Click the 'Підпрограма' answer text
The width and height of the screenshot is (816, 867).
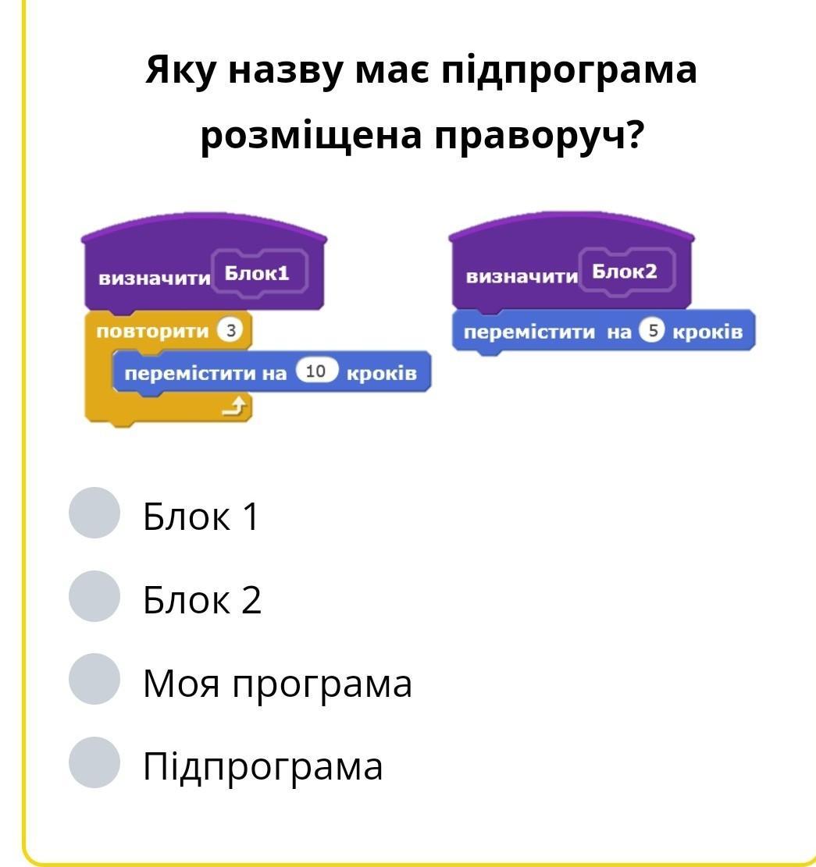pyautogui.click(x=262, y=766)
